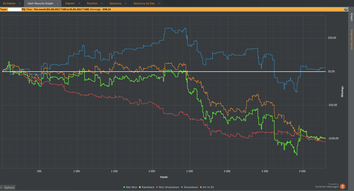Screen dimensions: 354x191
Task: Select the vertical Graph side tab
Action: coord(351,17)
